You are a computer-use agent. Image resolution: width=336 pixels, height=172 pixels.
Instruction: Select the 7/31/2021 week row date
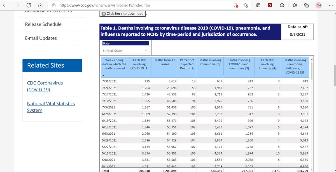[109, 81]
